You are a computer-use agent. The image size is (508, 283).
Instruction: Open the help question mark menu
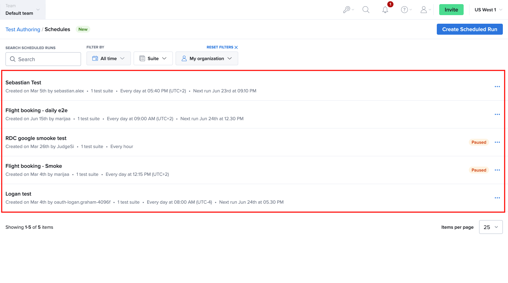coord(406,10)
